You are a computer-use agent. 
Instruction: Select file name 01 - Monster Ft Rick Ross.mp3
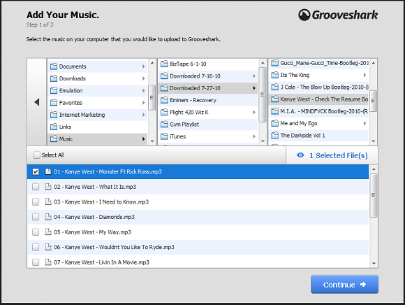pyautogui.click(x=108, y=172)
